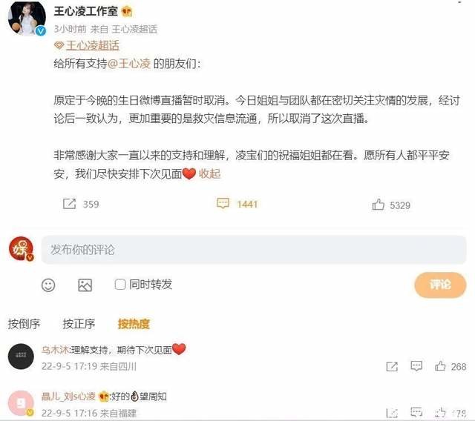
Task: Focus the 发布你的评论 input field
Action: tap(254, 250)
